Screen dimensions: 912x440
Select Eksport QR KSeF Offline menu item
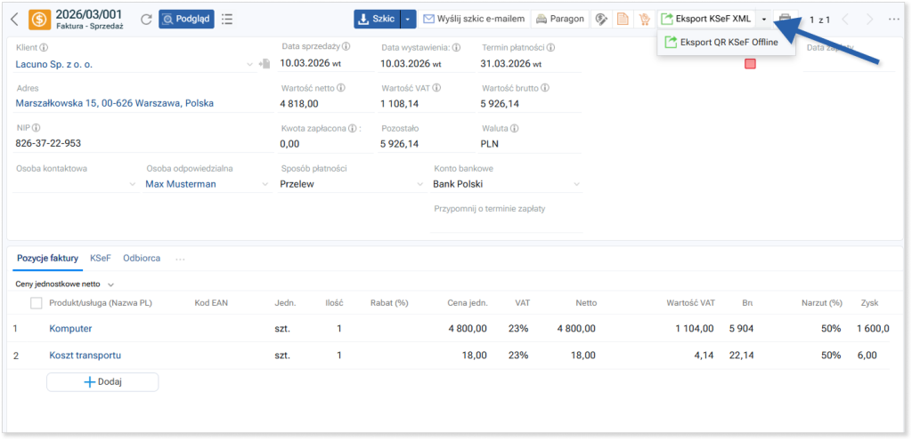tap(726, 42)
